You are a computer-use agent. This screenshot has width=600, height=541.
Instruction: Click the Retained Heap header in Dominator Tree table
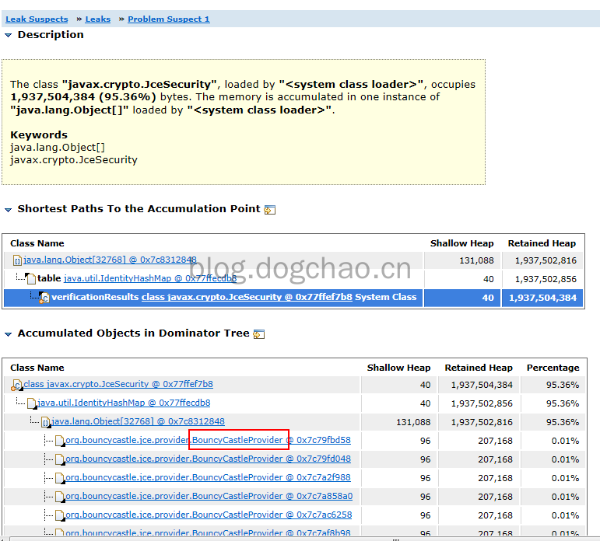pos(479,368)
